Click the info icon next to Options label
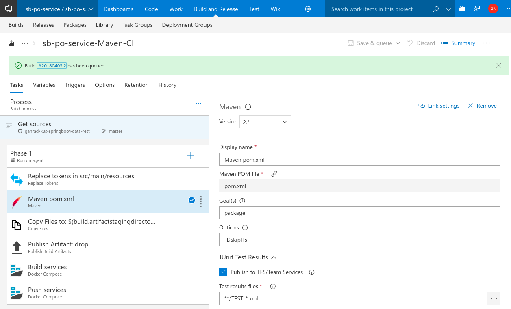The image size is (511, 309). click(245, 227)
